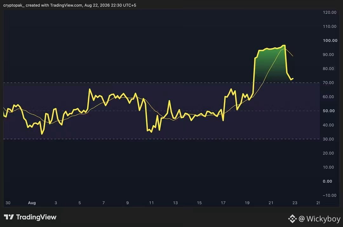Click the 50.00 price axis label
The image size is (343, 227).
(329, 111)
